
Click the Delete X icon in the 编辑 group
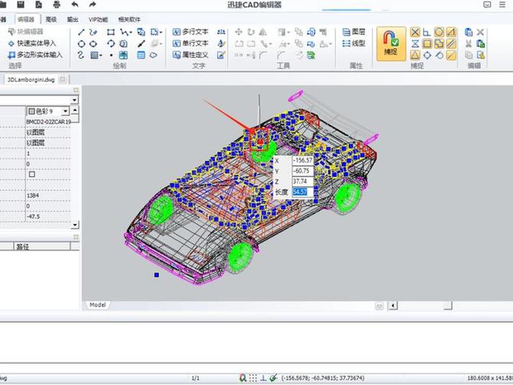(x=480, y=32)
